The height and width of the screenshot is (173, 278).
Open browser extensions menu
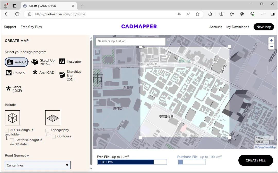click(210, 14)
